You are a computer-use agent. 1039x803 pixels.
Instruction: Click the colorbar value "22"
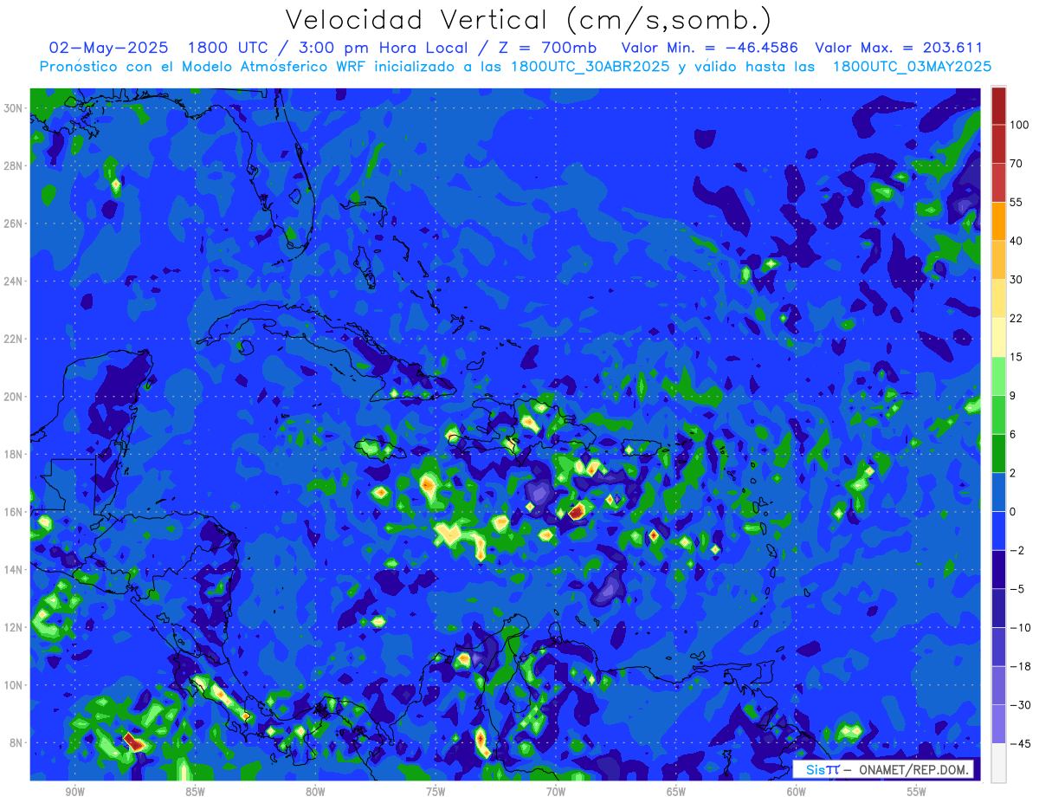pyautogui.click(x=1016, y=319)
